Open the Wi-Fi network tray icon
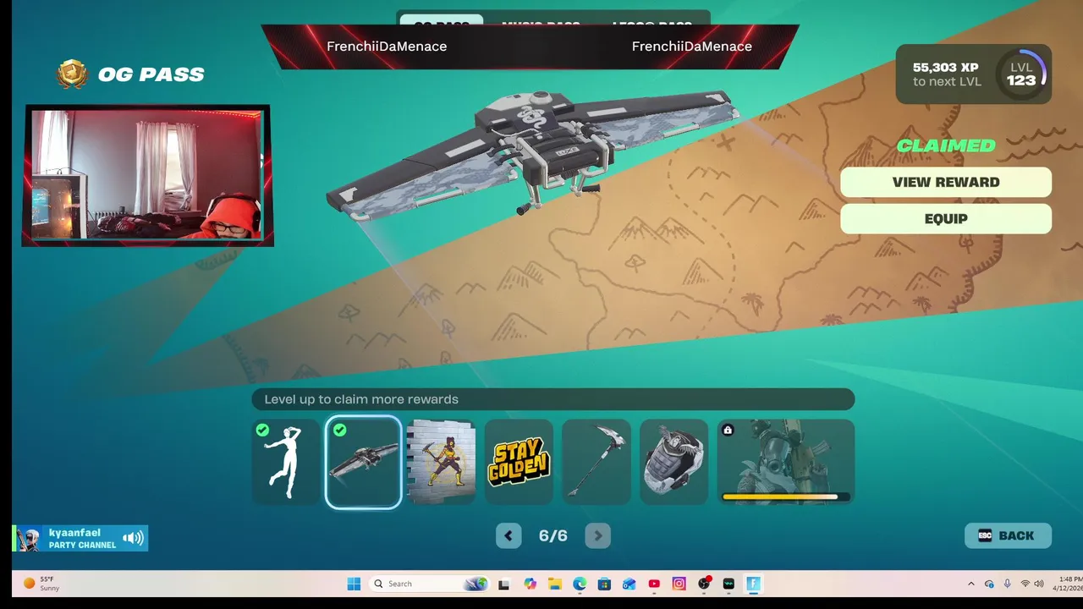This screenshot has width=1083, height=609. (1025, 584)
